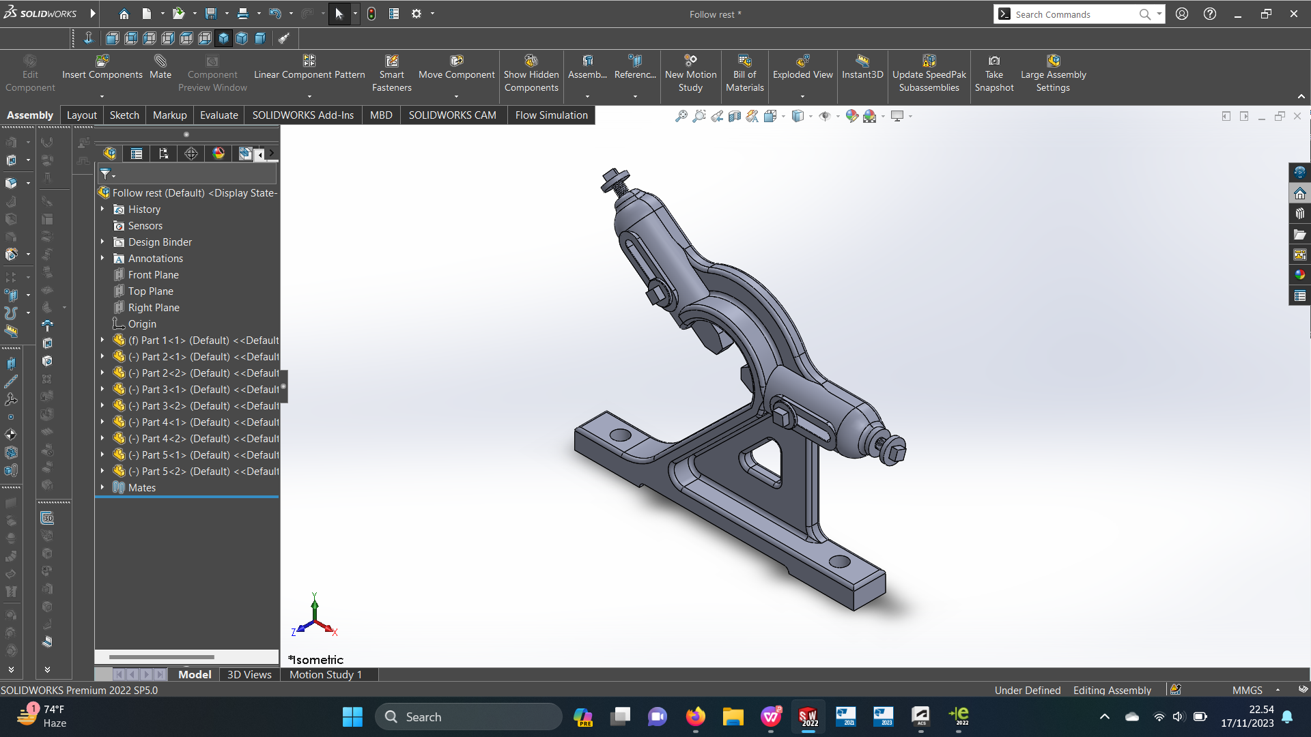
Task: Click Update SpeedPak Subassemblies
Action: point(929,74)
